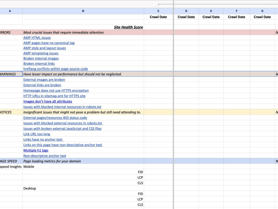Open External images are broken link
This screenshot has width=278, height=209.
coord(44,80)
